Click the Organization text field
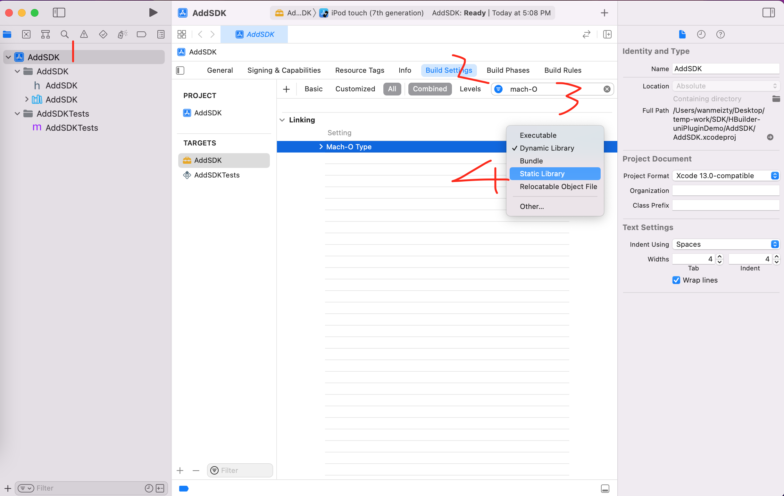The image size is (784, 496). pos(725,190)
